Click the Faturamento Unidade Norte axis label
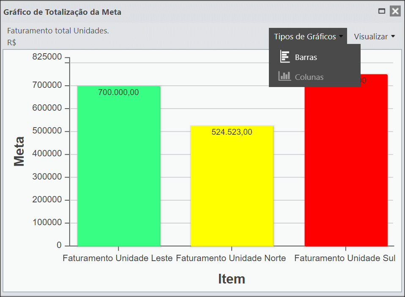The image size is (405, 297). coord(231,258)
